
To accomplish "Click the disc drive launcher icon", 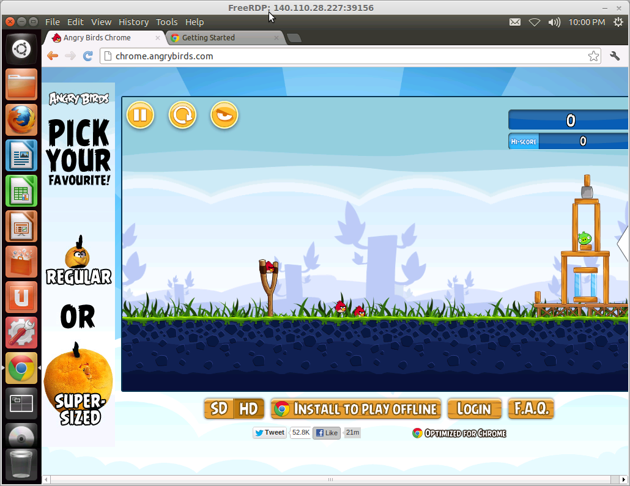I will click(x=21, y=437).
